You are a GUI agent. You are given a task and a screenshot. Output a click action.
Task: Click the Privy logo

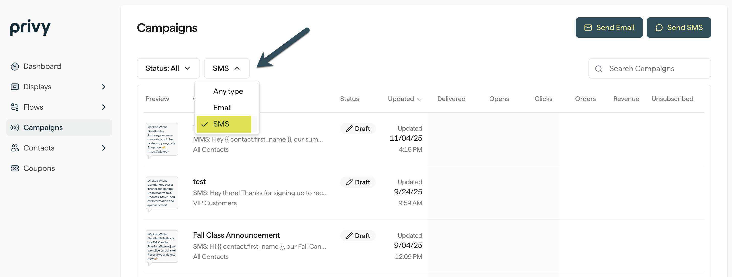pyautogui.click(x=30, y=27)
